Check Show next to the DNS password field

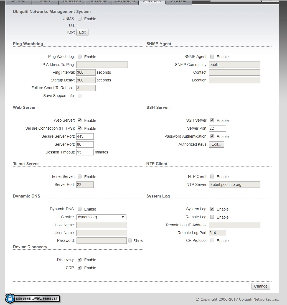coord(130,241)
